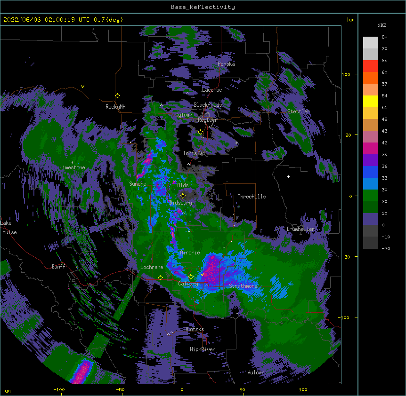Click the purple 36-39 dBZ legend swatch

tap(370, 160)
